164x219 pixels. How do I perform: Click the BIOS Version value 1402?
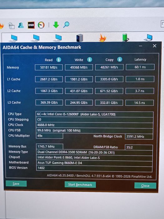(x=94, y=168)
